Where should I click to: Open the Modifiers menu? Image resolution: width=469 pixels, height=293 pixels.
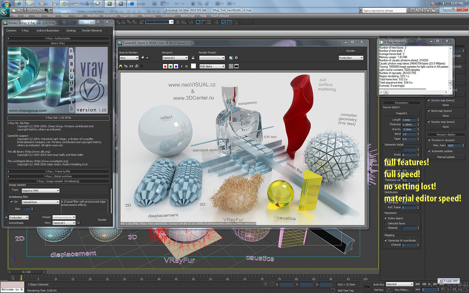point(93,16)
